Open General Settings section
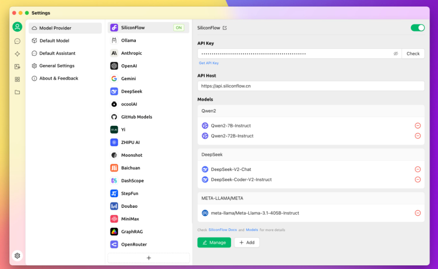 click(x=65, y=66)
